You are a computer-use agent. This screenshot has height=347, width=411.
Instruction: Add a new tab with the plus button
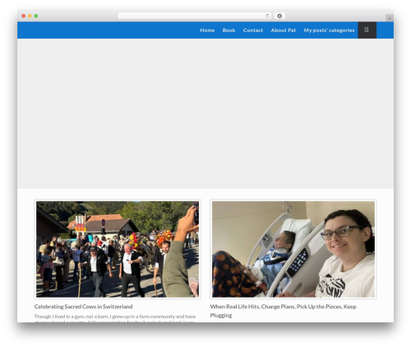pyautogui.click(x=390, y=18)
